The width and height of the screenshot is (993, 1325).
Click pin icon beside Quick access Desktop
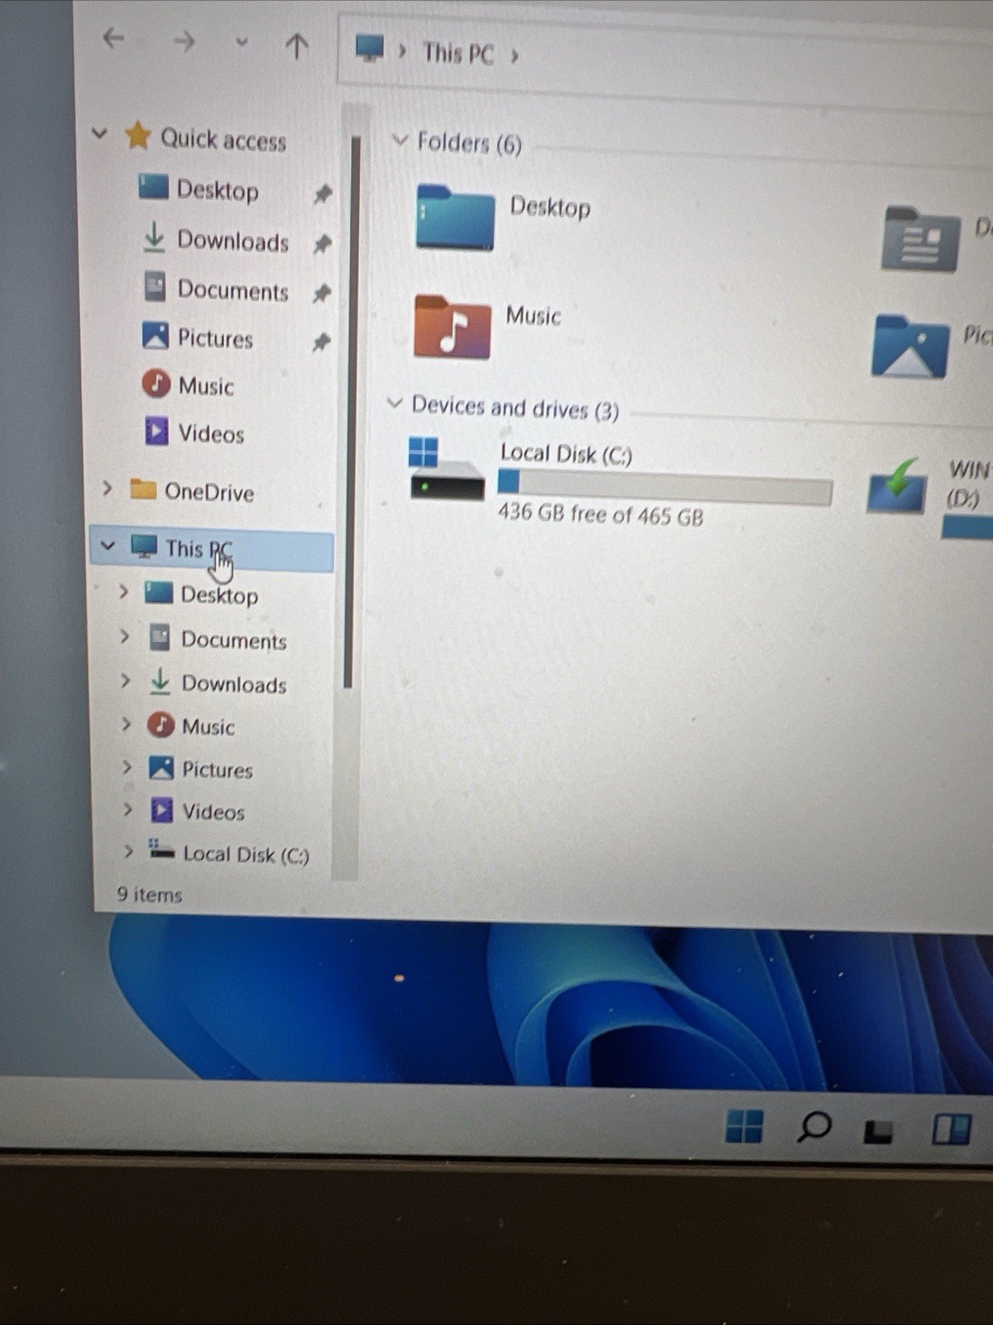[322, 195]
